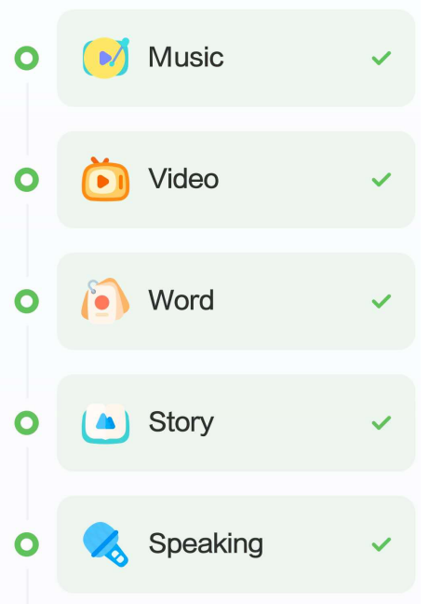Click the Story open book icon
The width and height of the screenshot is (429, 604).
coord(106,423)
